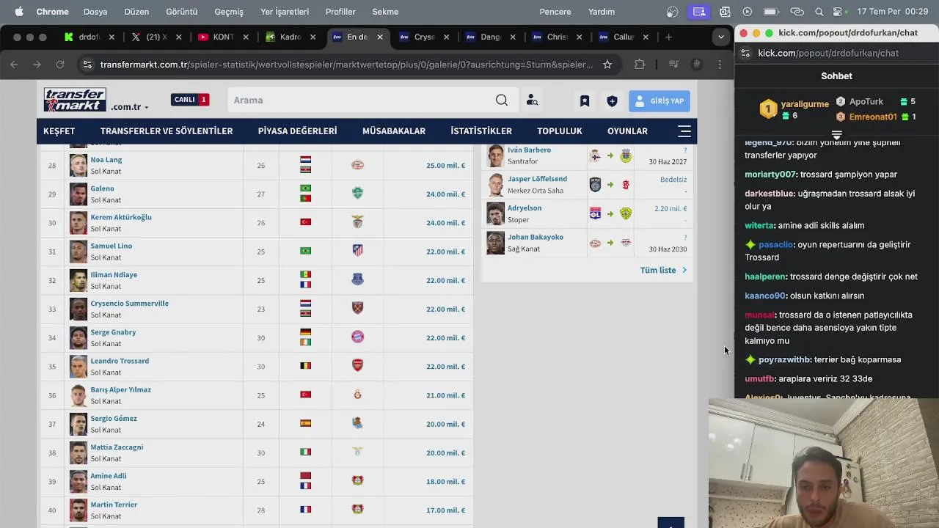Click Martin Terrier player thumbnail

(x=78, y=510)
